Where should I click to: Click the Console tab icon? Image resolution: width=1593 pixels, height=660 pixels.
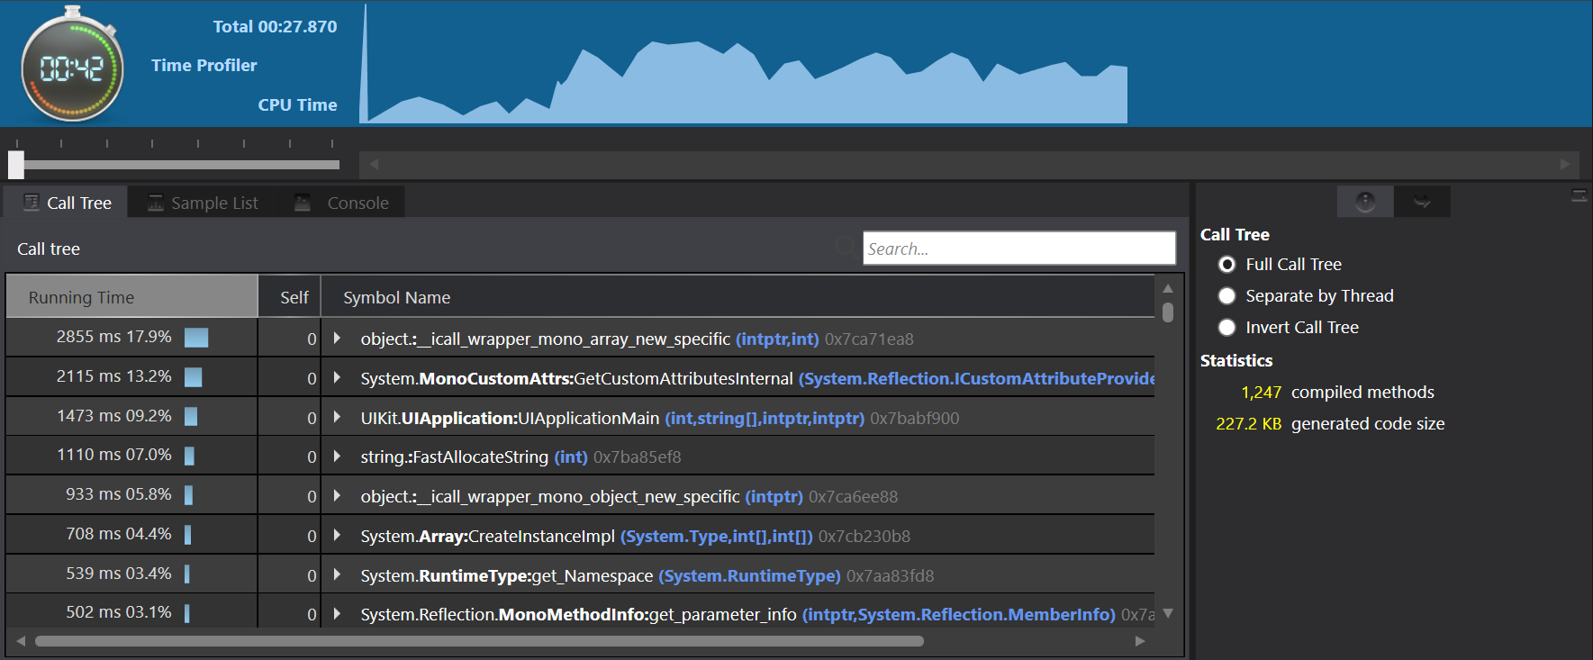coord(303,203)
